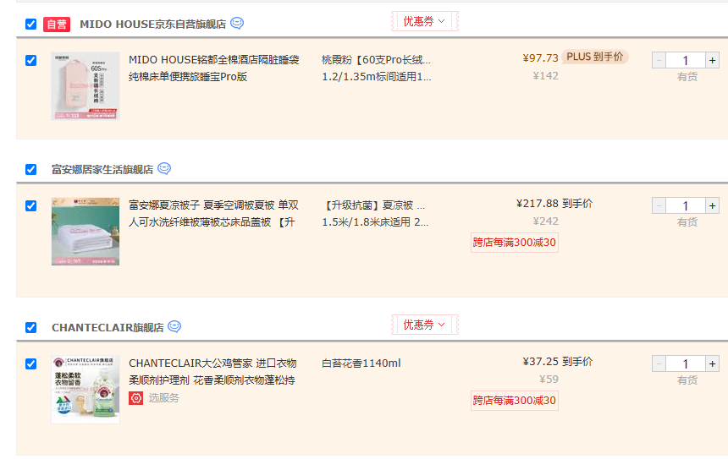Uncheck the CHANTECLAIR旗舰店 store checkbox

(x=31, y=327)
